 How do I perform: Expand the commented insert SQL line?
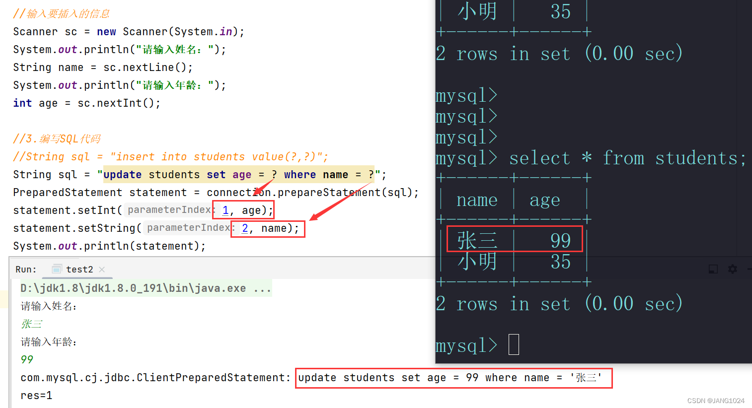[x=170, y=156]
